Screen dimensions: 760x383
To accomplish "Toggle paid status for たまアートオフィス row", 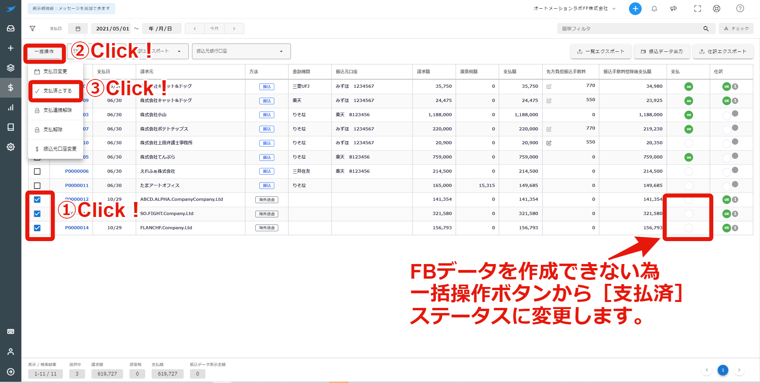I will coord(689,186).
